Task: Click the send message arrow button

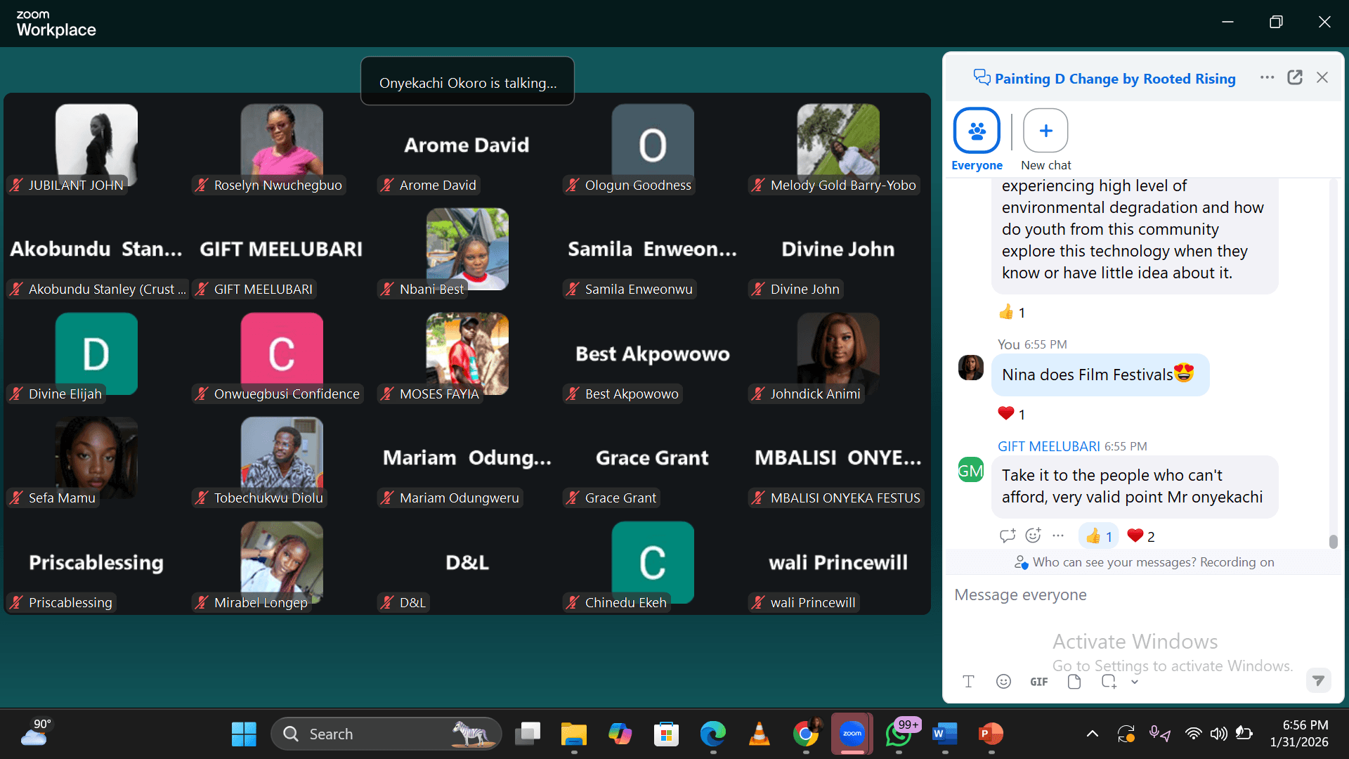Action: coord(1318,680)
